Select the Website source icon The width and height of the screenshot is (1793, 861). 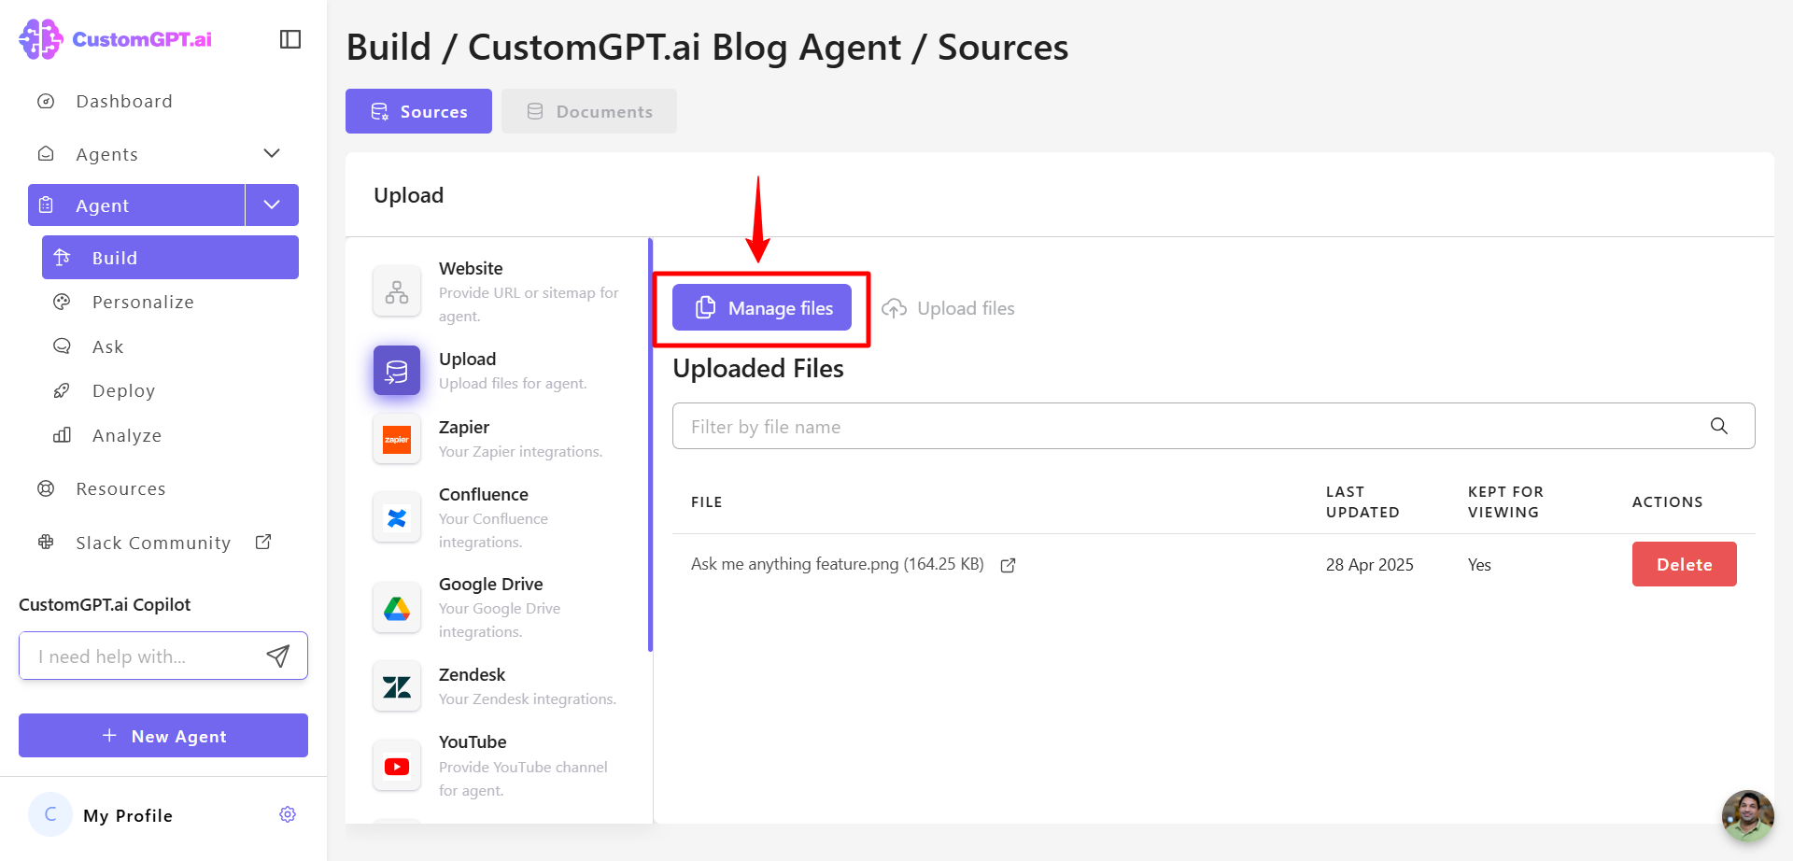coord(397,291)
